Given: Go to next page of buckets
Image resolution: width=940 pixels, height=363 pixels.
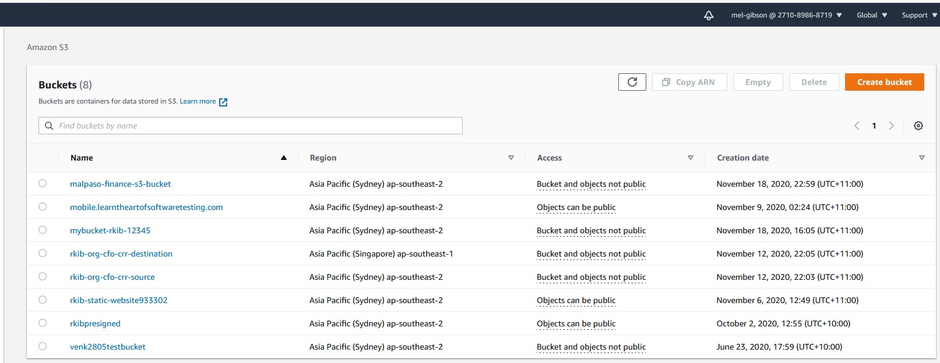Looking at the screenshot, I should (890, 126).
